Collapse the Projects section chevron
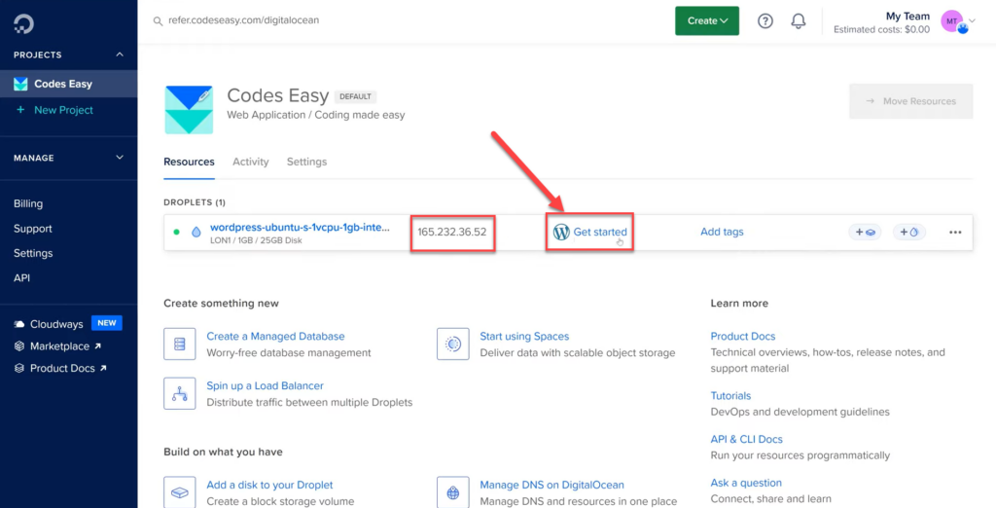Screen dimensions: 996x508 pyautogui.click(x=120, y=54)
